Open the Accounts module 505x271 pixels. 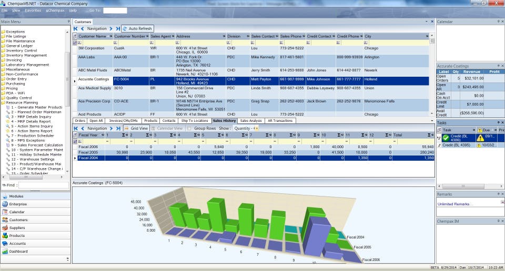click(35, 243)
